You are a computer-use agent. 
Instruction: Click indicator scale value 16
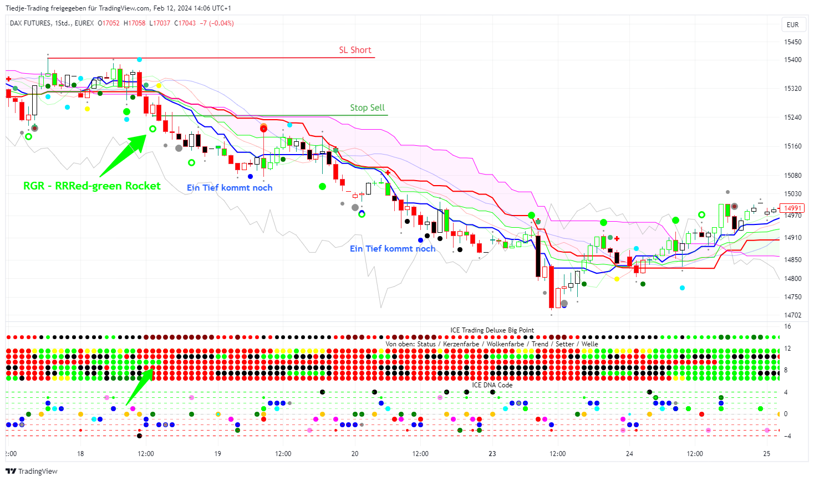point(787,326)
